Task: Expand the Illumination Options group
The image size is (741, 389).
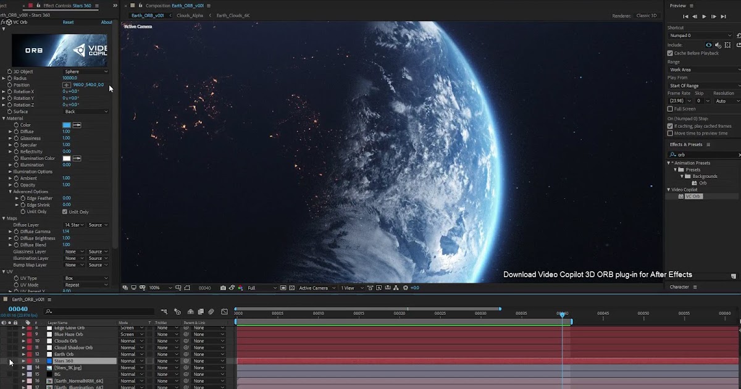Action: 10,172
